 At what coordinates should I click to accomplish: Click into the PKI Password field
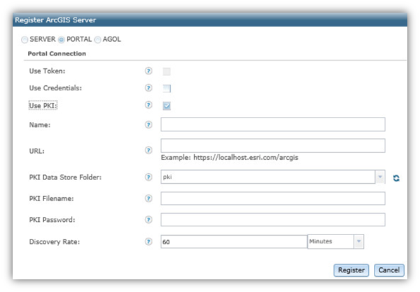pos(273,220)
